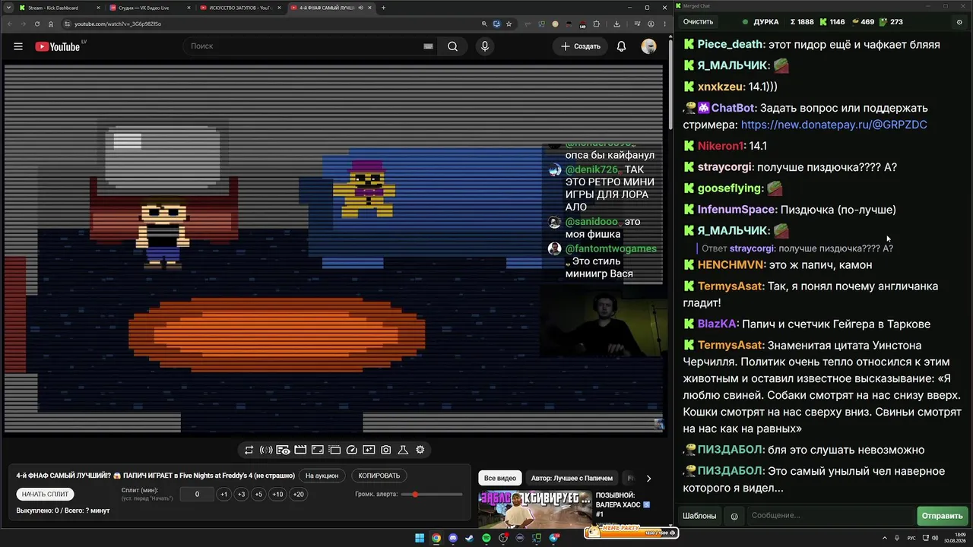The image size is (973, 547).
Task: Open Spotify from the taskbar
Action: 486,539
